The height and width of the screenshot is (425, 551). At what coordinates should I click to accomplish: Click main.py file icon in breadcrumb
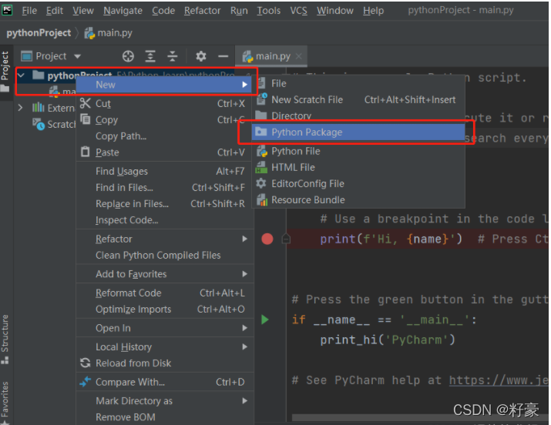pos(89,33)
